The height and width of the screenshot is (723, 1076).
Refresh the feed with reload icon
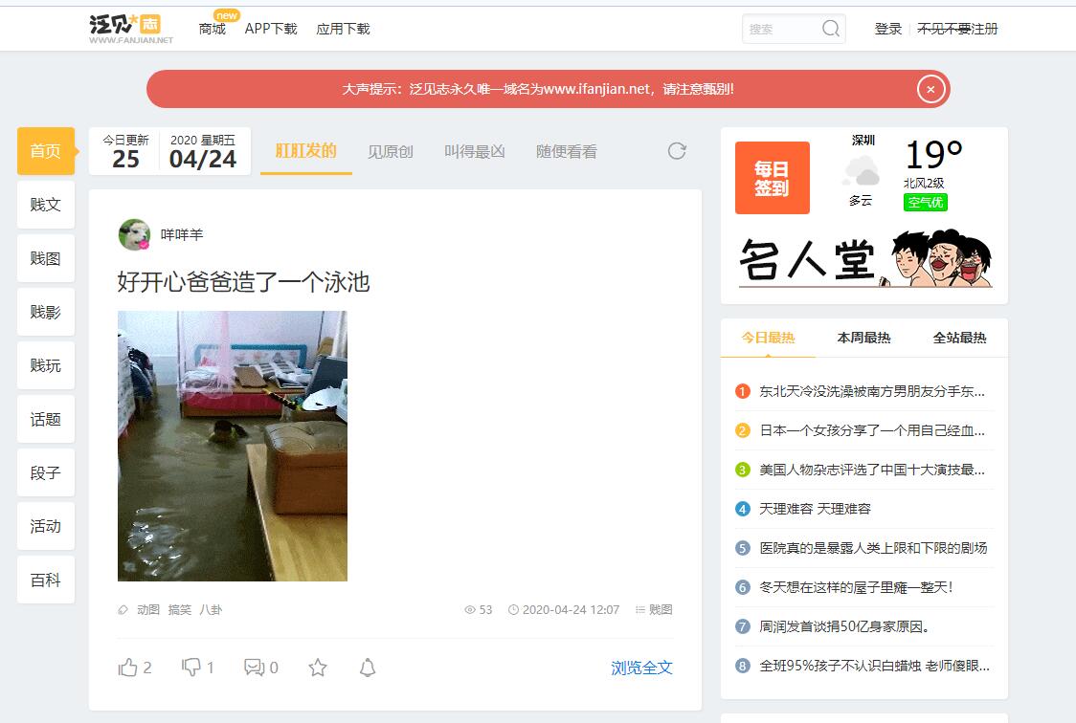tap(677, 151)
